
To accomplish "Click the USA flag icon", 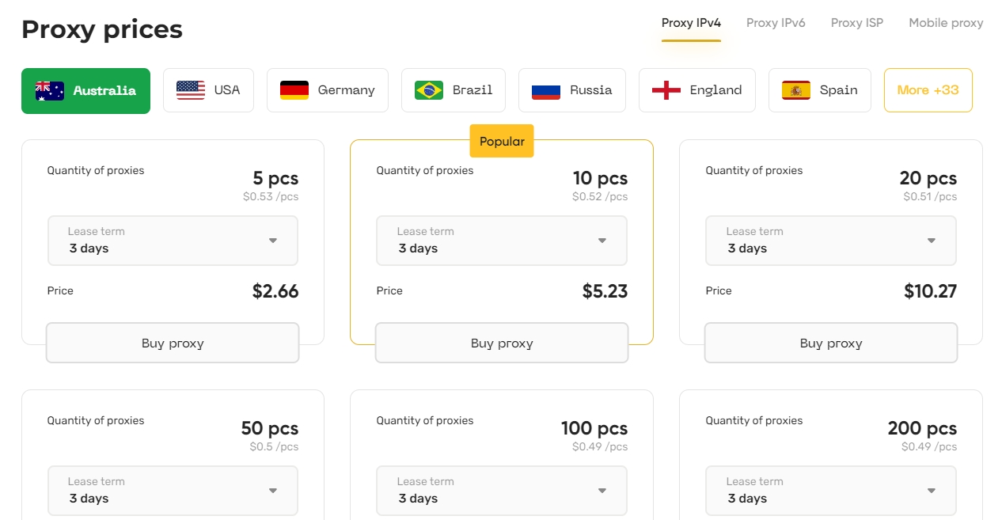I will click(x=191, y=90).
